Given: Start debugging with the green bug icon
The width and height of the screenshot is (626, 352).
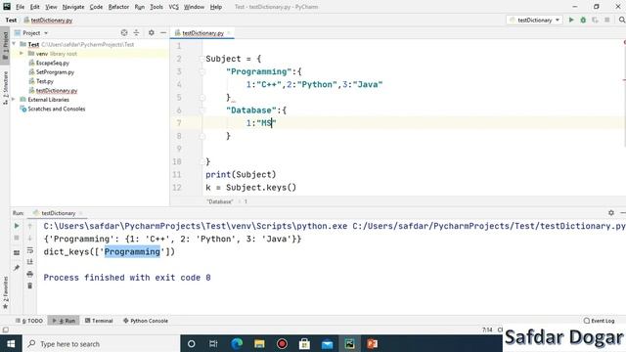Looking at the screenshot, I should click(583, 20).
